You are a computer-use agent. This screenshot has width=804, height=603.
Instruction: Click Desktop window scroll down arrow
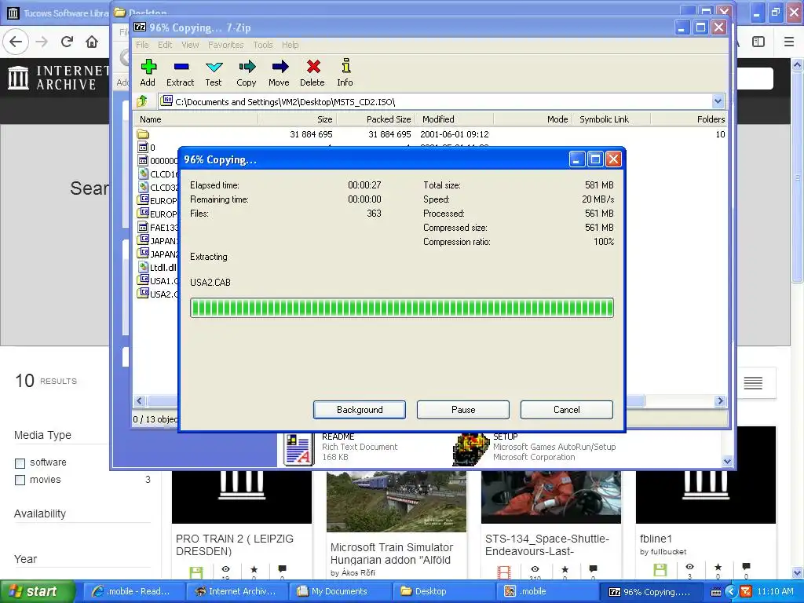pyautogui.click(x=727, y=461)
